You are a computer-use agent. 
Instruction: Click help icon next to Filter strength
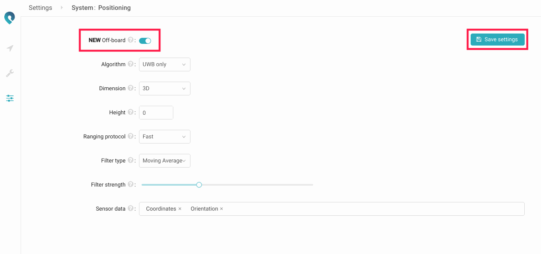(x=130, y=184)
